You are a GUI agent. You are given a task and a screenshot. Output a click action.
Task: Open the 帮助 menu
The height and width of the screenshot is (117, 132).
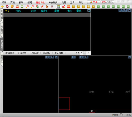(x=81, y=2)
